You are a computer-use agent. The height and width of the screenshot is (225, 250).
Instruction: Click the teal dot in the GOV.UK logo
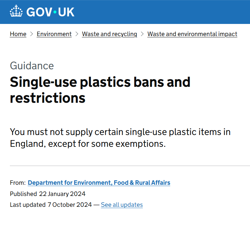[55, 12]
